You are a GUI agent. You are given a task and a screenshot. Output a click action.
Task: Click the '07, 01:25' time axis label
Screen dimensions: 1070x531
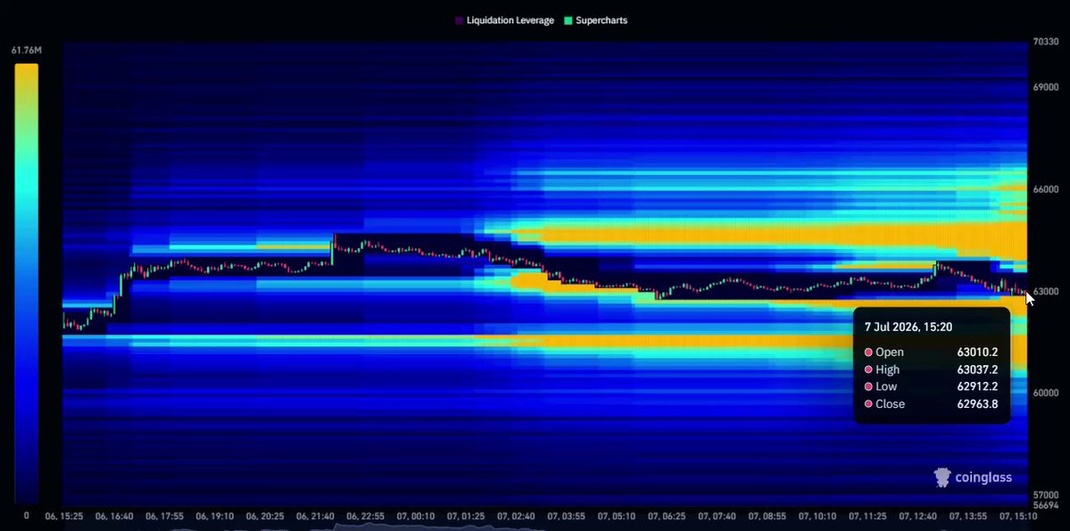tap(466, 516)
